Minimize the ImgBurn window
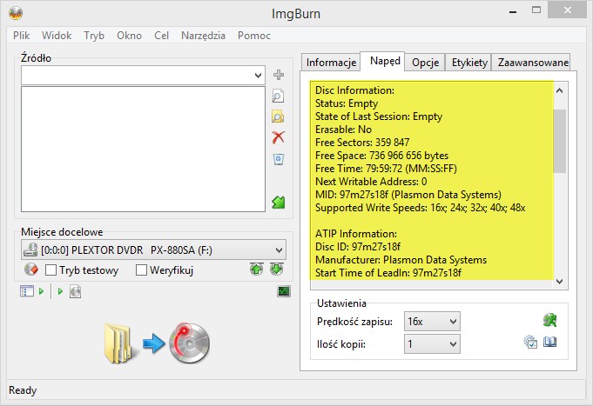Image resolution: width=593 pixels, height=406 pixels. (x=513, y=11)
